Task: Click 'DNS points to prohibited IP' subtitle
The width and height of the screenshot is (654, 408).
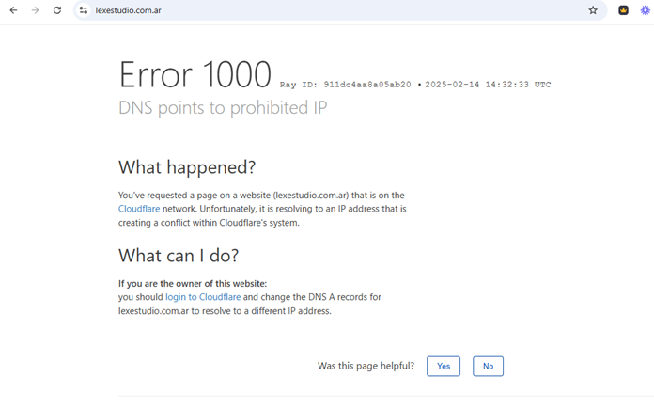Action: [x=223, y=107]
